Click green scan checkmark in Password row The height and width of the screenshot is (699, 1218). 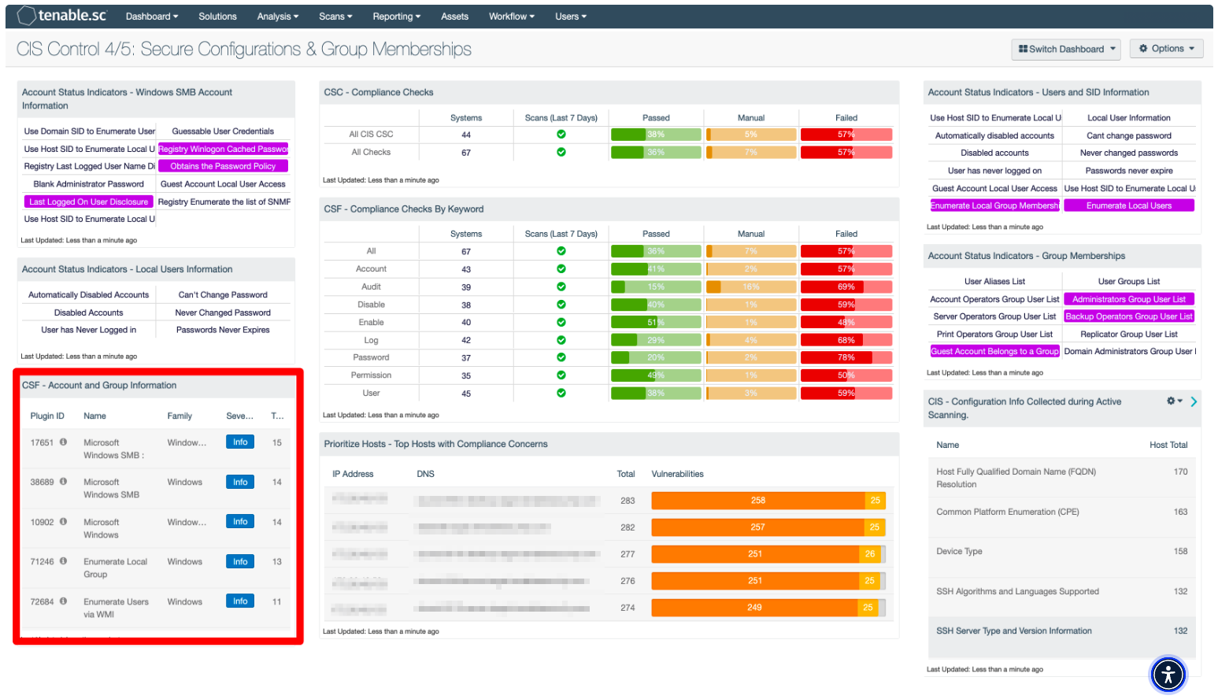point(561,357)
